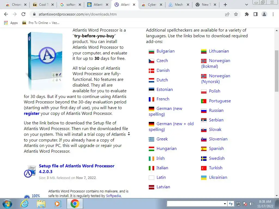Download the Bulgarian spellchecker
This screenshot has width=279, height=209.
(x=165, y=51)
